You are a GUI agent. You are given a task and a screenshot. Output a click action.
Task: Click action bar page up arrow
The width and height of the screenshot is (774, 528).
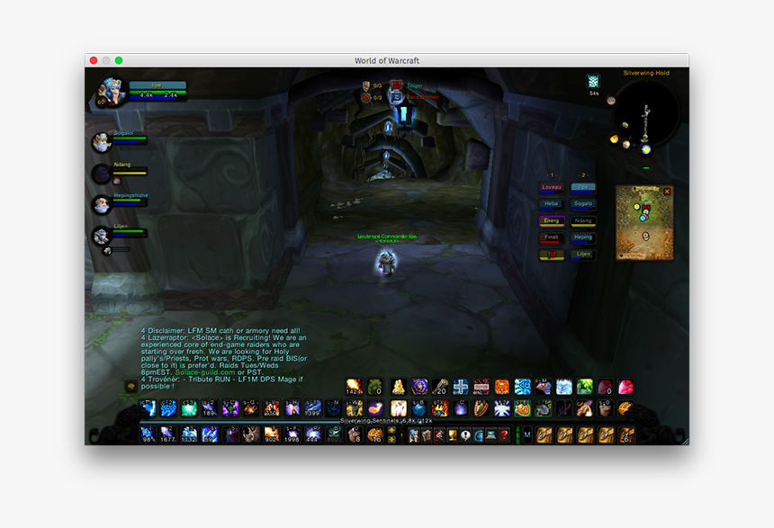(x=391, y=430)
